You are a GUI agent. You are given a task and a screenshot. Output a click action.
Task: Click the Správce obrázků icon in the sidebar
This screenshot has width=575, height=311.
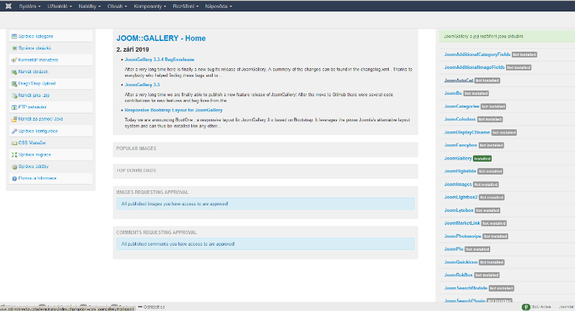point(14,48)
